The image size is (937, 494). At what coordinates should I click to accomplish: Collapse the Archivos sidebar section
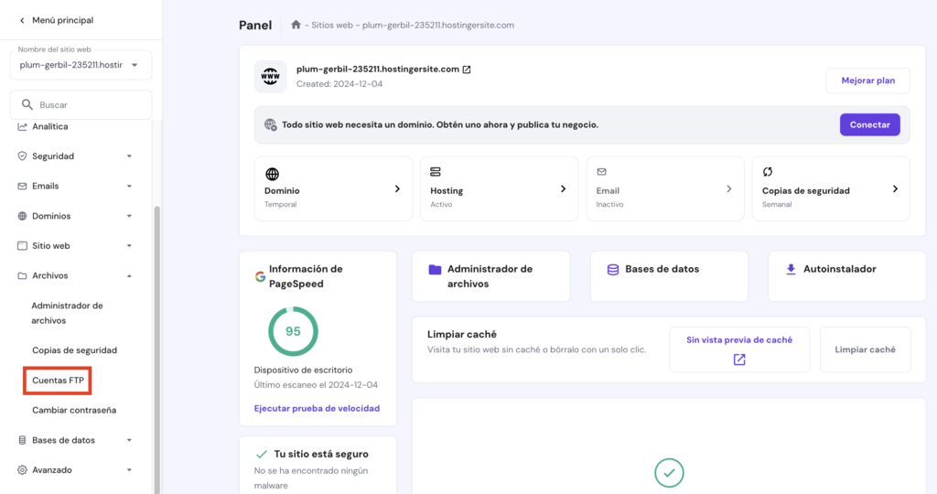click(129, 275)
